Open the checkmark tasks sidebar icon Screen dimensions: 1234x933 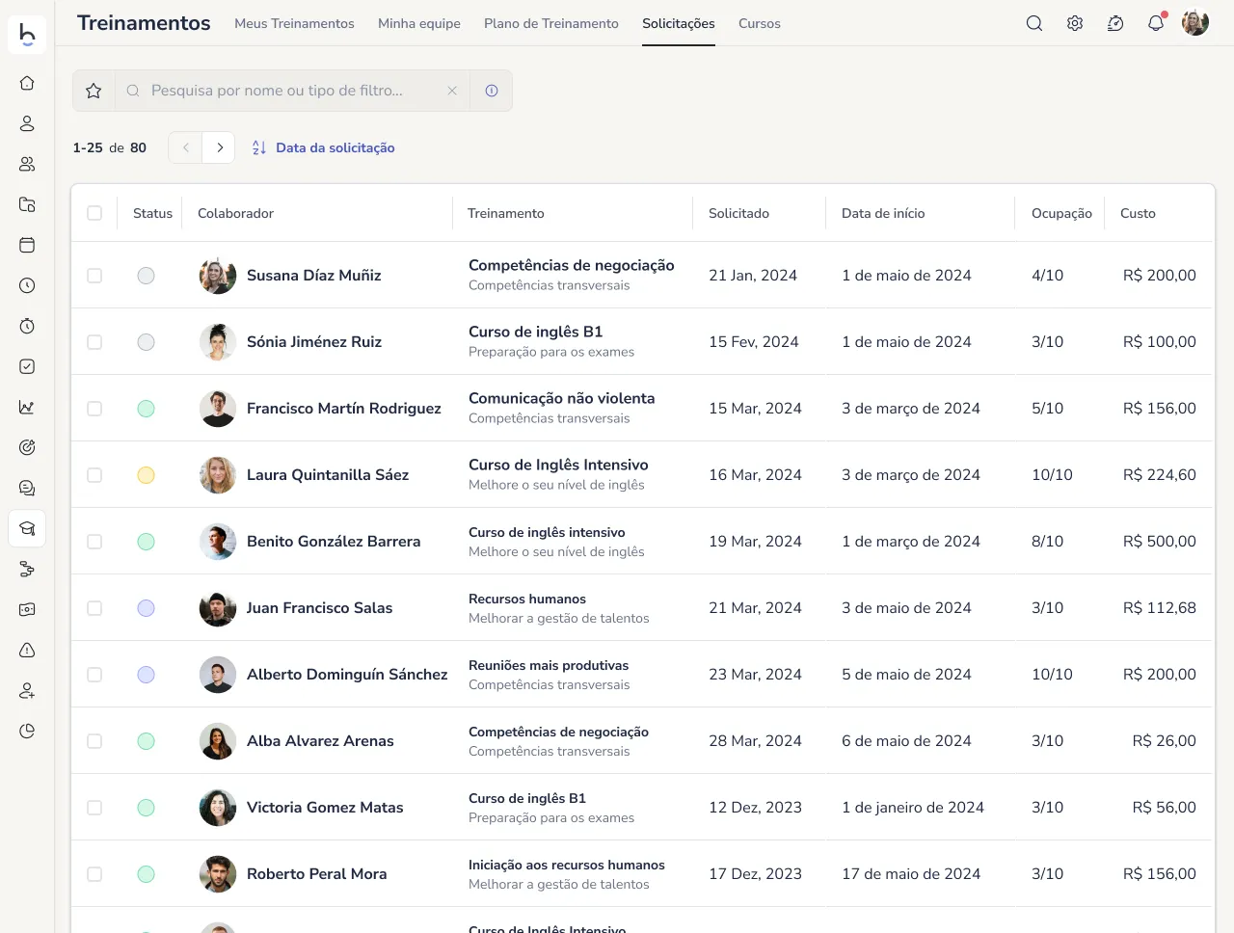click(27, 366)
